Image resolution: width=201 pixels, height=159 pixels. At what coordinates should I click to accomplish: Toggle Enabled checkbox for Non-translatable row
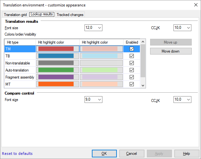(x=132, y=63)
